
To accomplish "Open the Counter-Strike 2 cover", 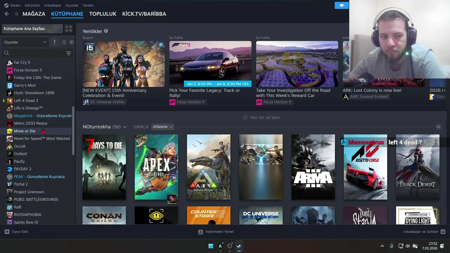I will click(208, 215).
